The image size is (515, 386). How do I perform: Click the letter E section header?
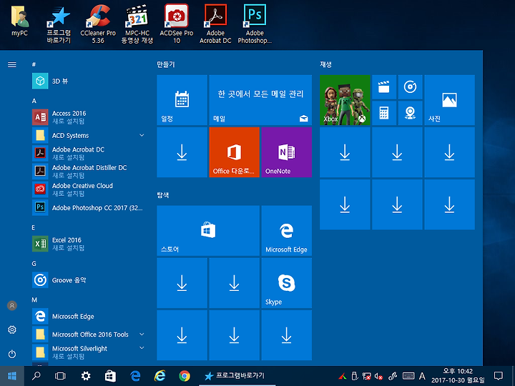33,227
